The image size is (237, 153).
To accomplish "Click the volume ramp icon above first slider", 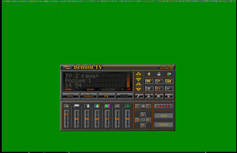I will point(67,106).
